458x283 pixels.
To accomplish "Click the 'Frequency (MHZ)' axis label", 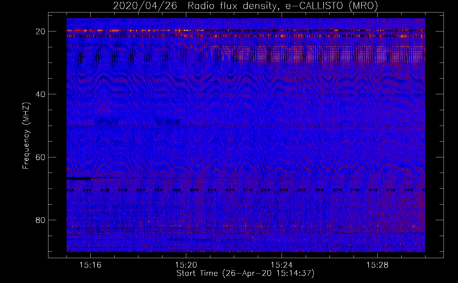I will pyautogui.click(x=26, y=136).
